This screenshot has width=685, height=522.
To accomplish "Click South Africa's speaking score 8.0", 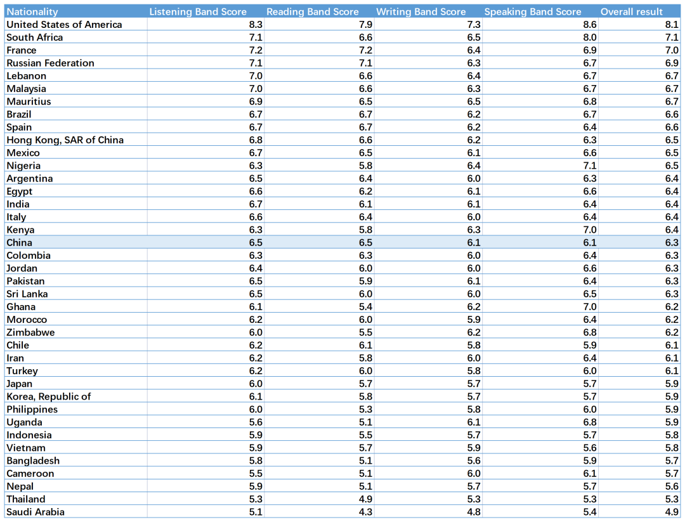I will tap(590, 37).
